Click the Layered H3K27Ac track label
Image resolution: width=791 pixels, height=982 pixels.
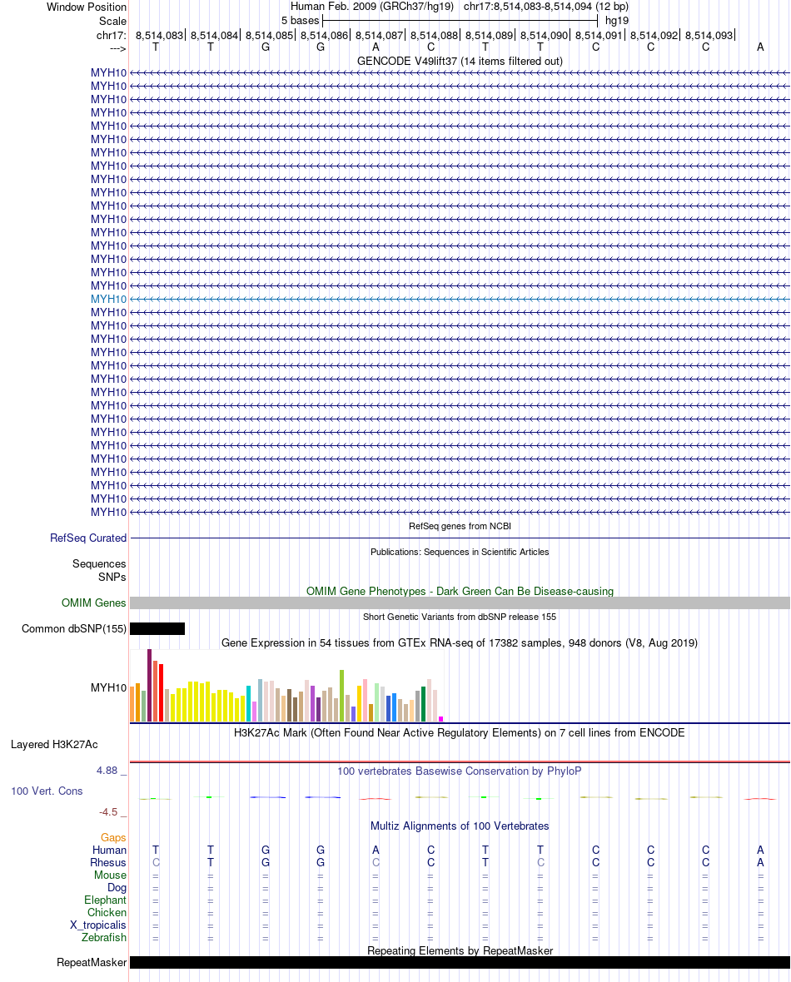tap(54, 745)
